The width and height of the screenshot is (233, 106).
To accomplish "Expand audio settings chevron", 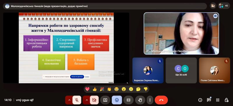I will 69,100.
